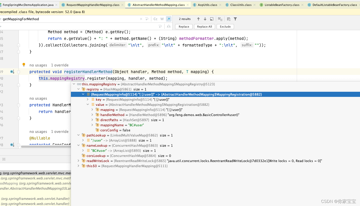Click overridden-method gutter icon near @Nullable

click(12, 145)
